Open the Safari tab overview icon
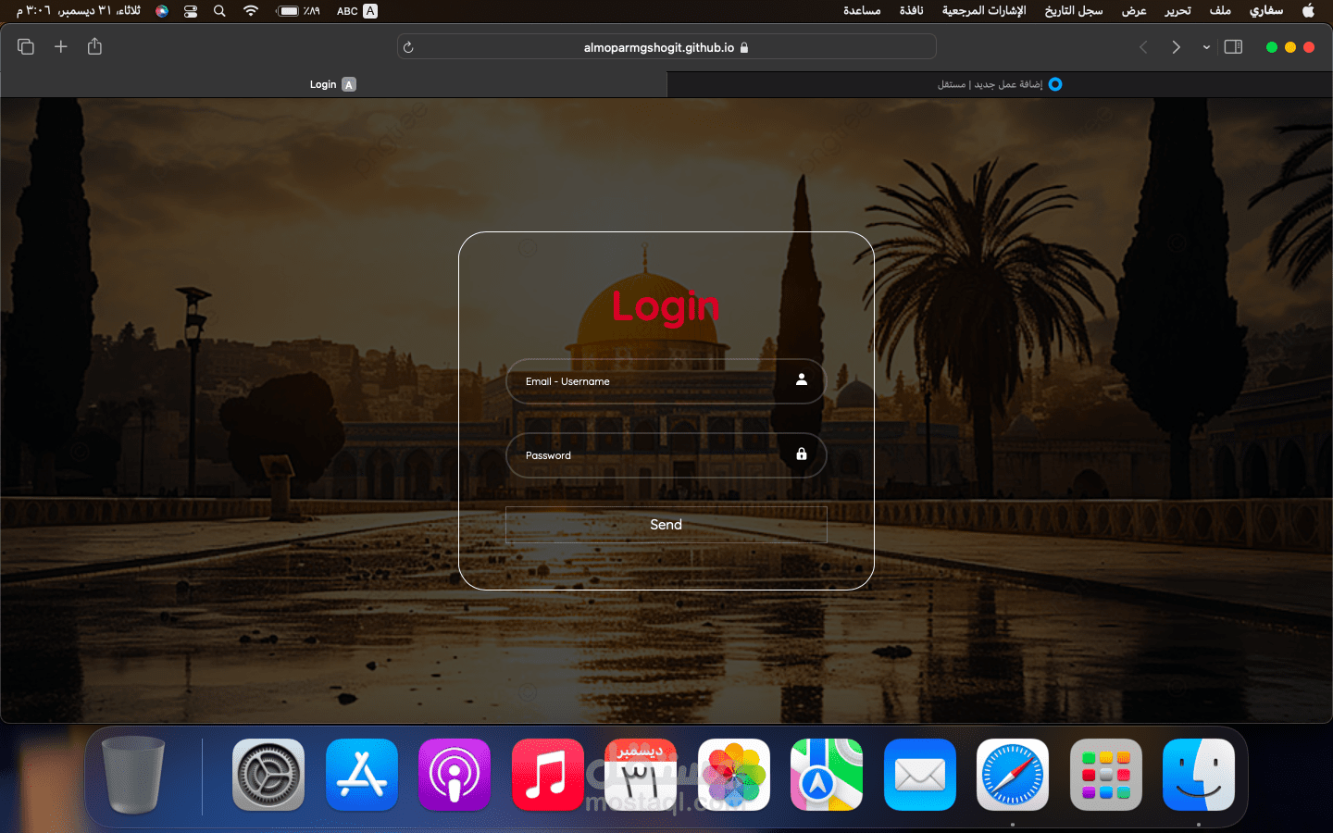The width and height of the screenshot is (1333, 833). pyautogui.click(x=26, y=46)
